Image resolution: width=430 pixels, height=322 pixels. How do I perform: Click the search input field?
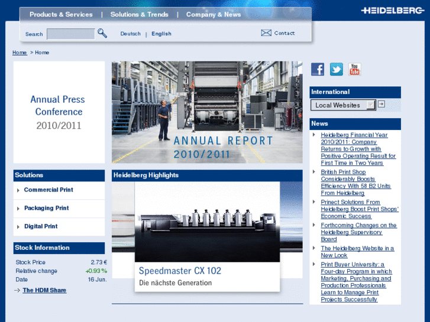pos(71,34)
